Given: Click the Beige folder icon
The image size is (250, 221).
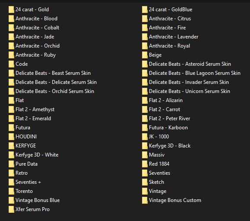Looking at the screenshot, I should click(145, 55).
